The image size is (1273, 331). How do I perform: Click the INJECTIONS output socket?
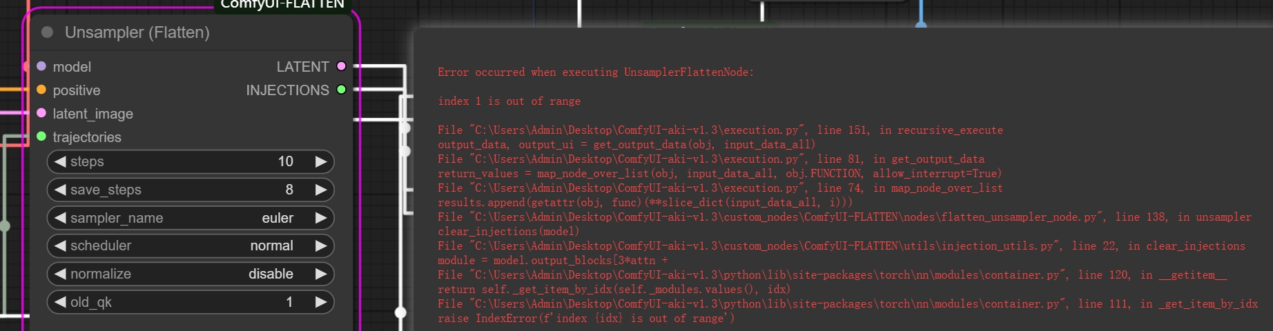341,90
